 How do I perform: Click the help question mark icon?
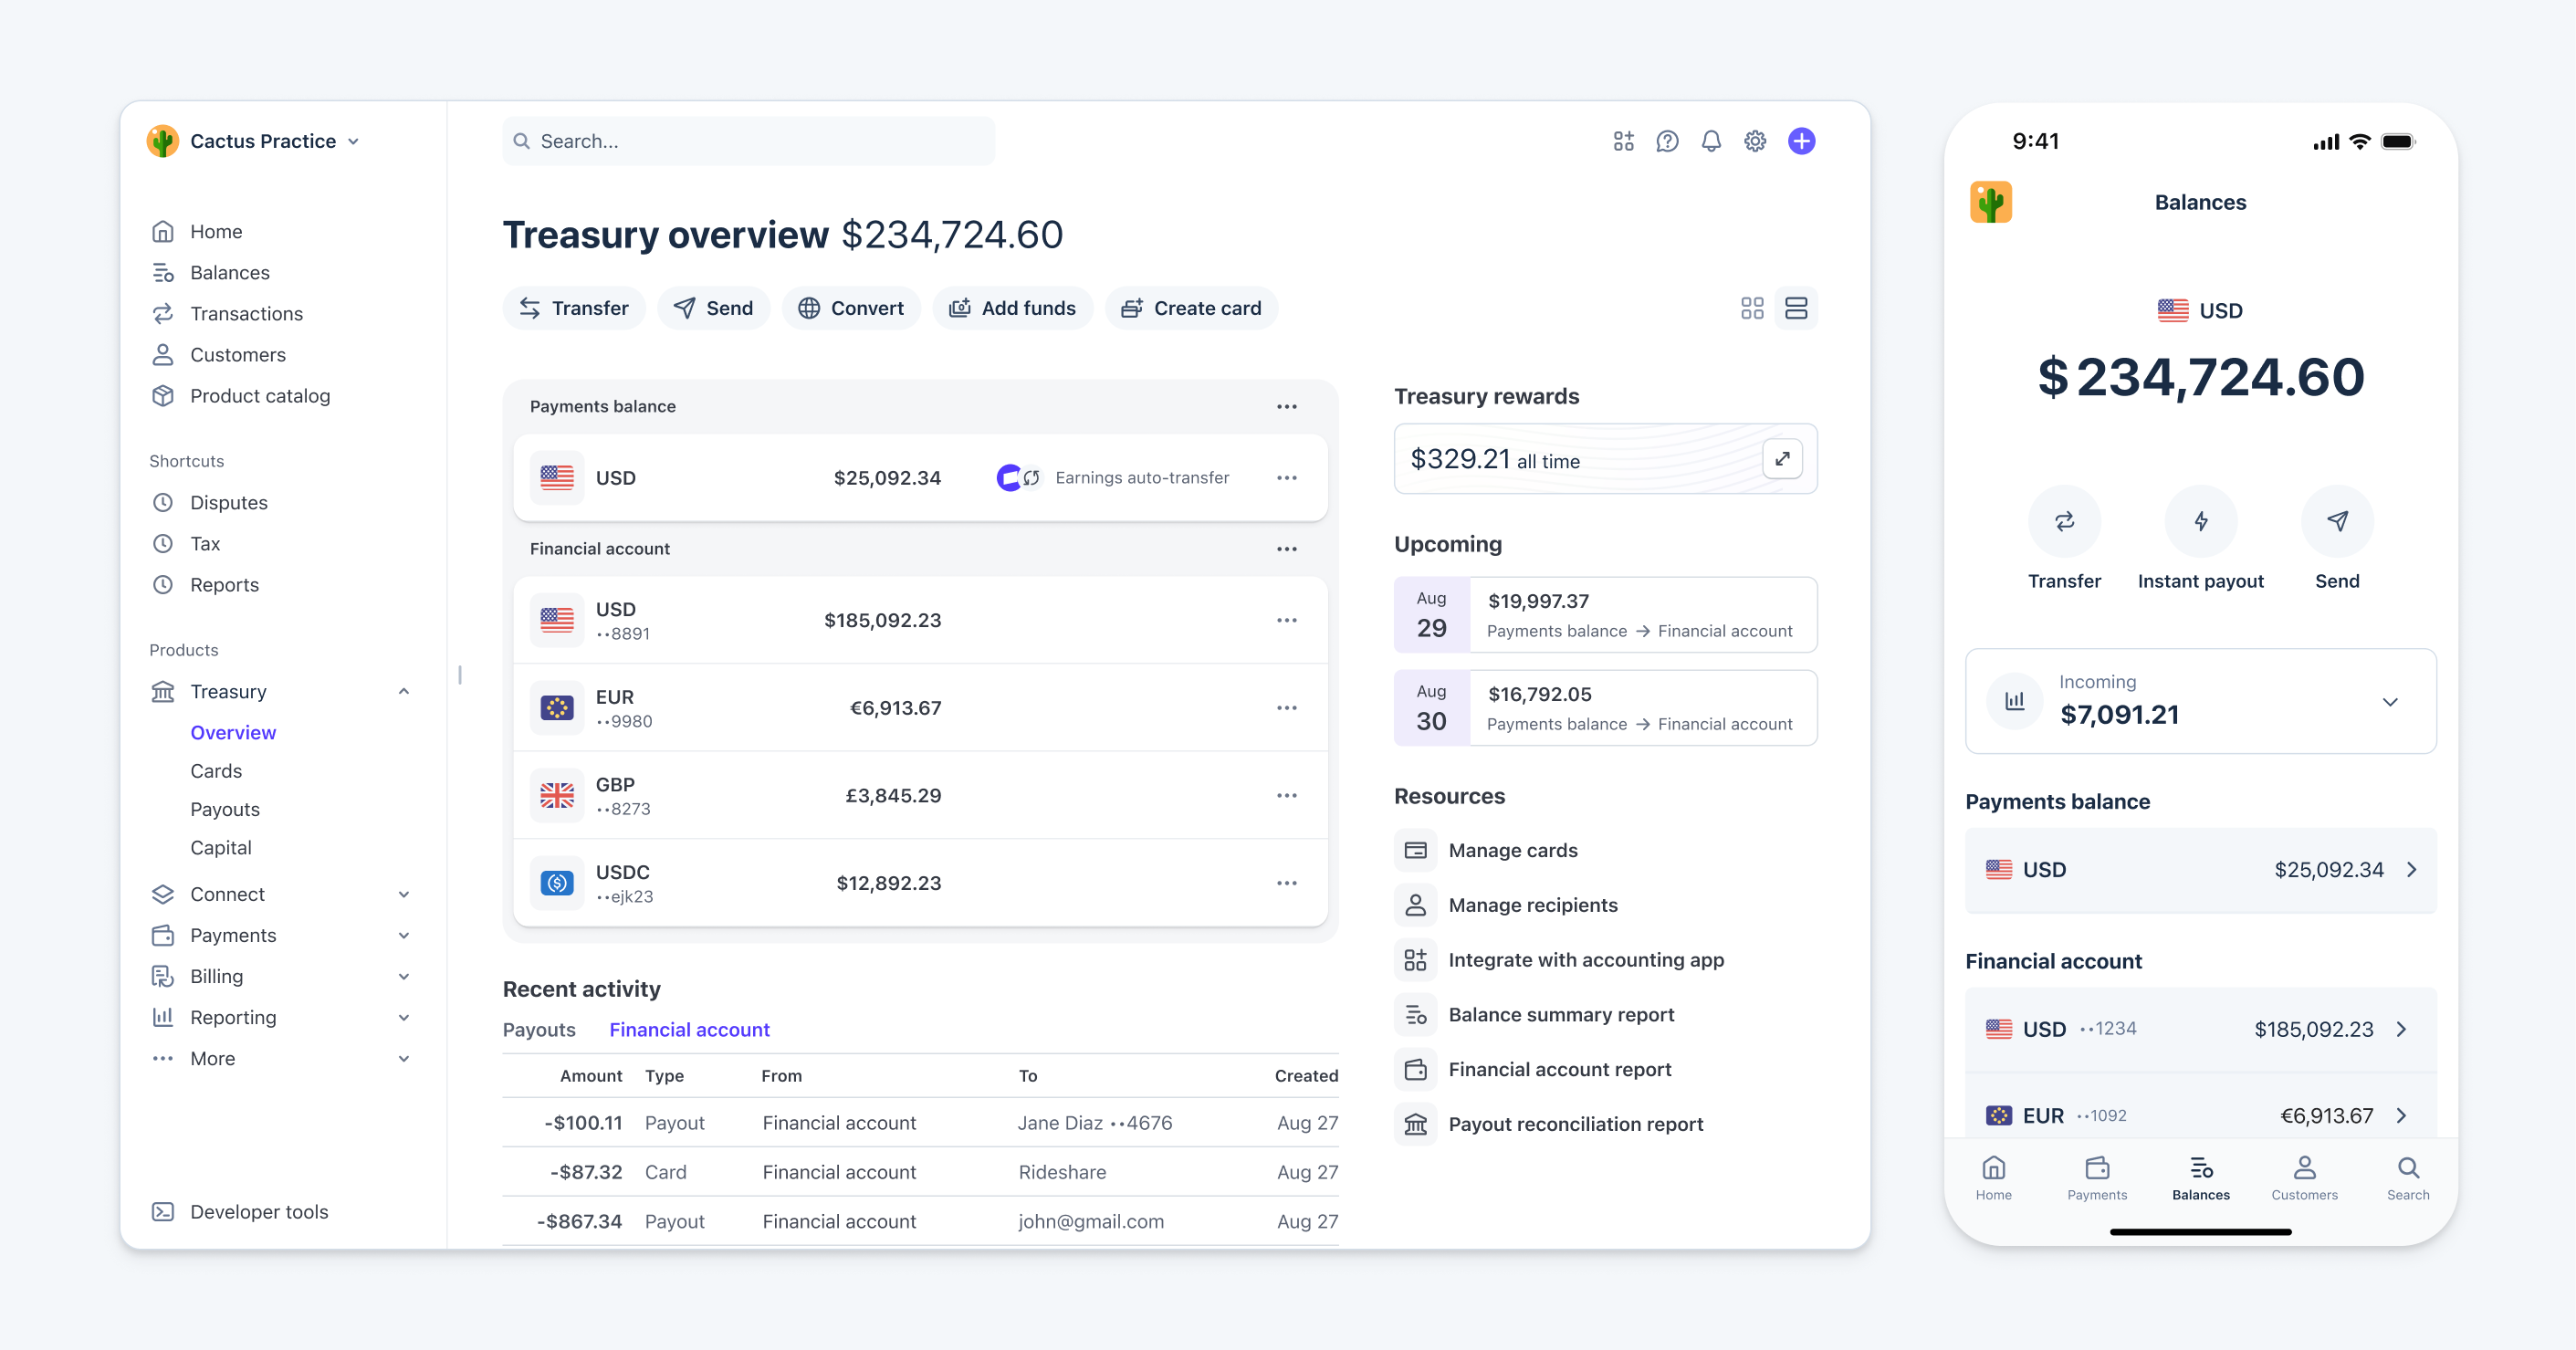pos(1667,141)
